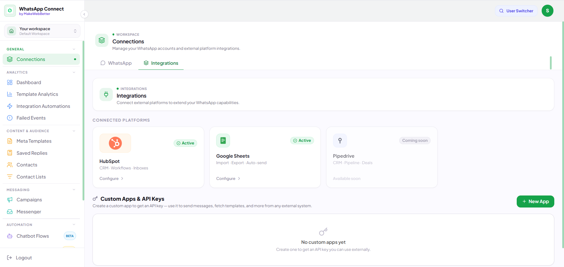The image size is (564, 267).
Task: Click the Messenger inbox icon
Action: click(10, 212)
